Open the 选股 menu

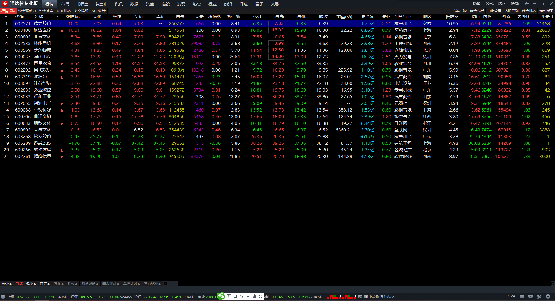tap(166, 4)
